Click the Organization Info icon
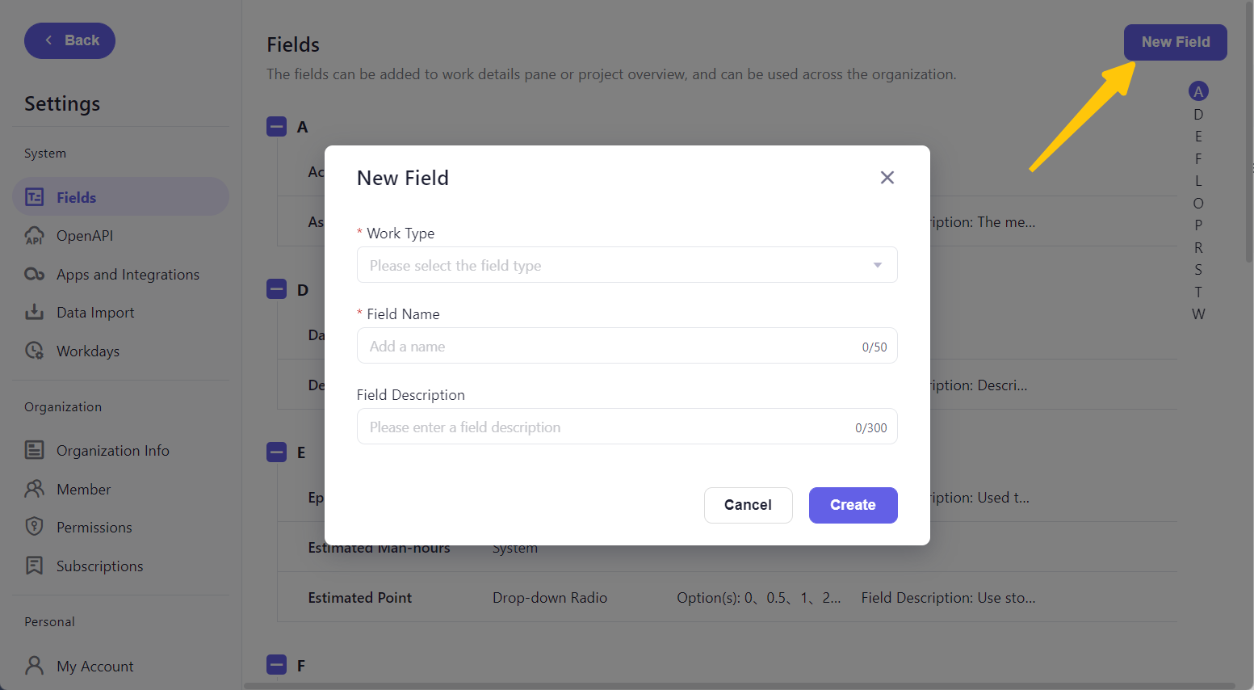 (x=35, y=450)
